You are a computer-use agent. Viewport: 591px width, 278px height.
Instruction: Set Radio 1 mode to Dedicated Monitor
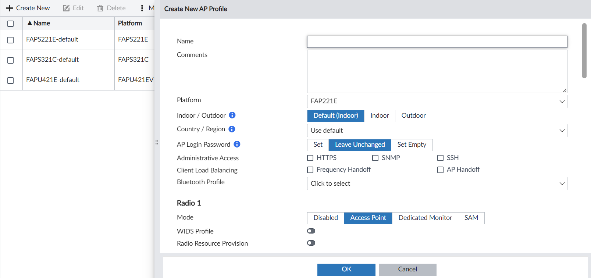point(425,218)
